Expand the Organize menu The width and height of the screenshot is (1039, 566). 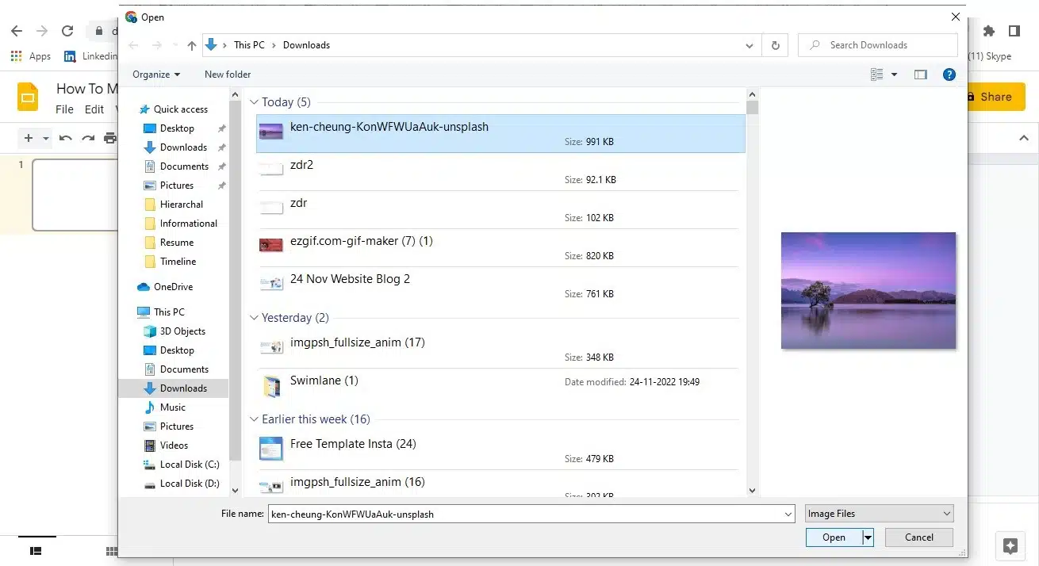[156, 75]
